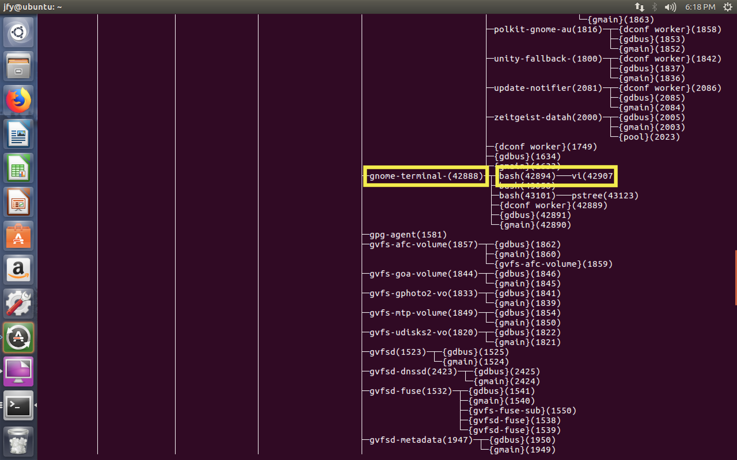Click {gdbus}(1634) entry
This screenshot has height=460, width=737.
pyautogui.click(x=527, y=156)
